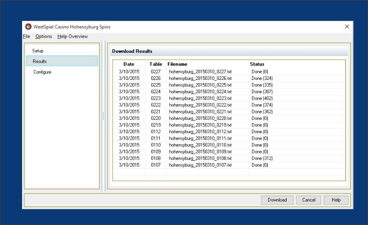
Task: Click status Done (402)
Action: coord(262,98)
